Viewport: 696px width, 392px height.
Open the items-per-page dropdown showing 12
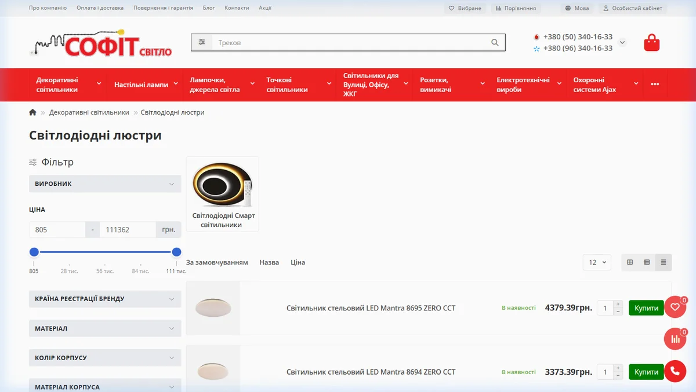597,262
